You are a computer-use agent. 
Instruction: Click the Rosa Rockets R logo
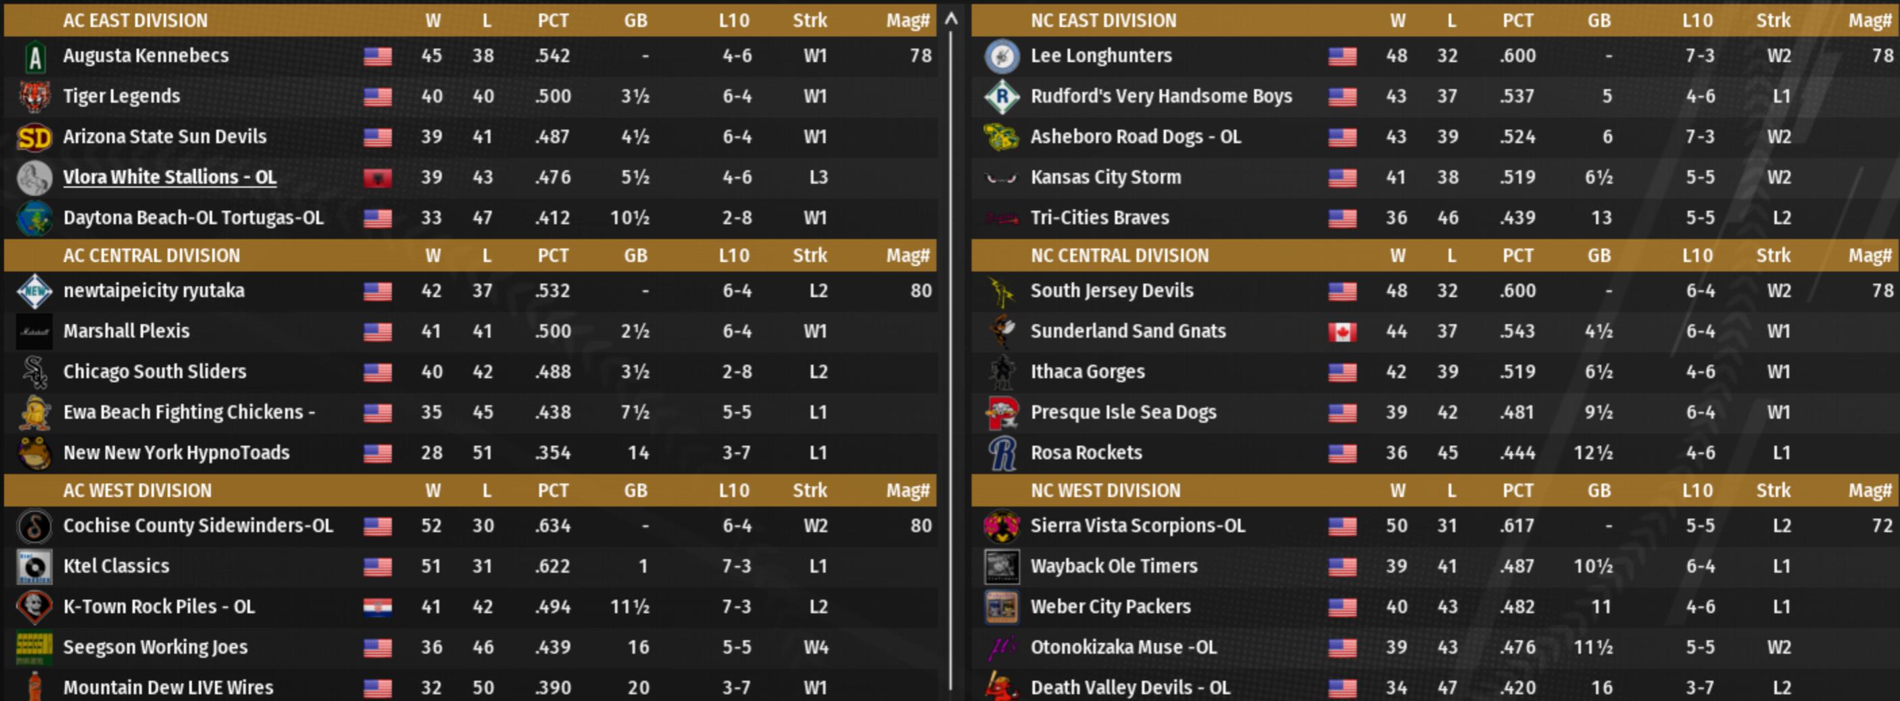tap(1002, 452)
